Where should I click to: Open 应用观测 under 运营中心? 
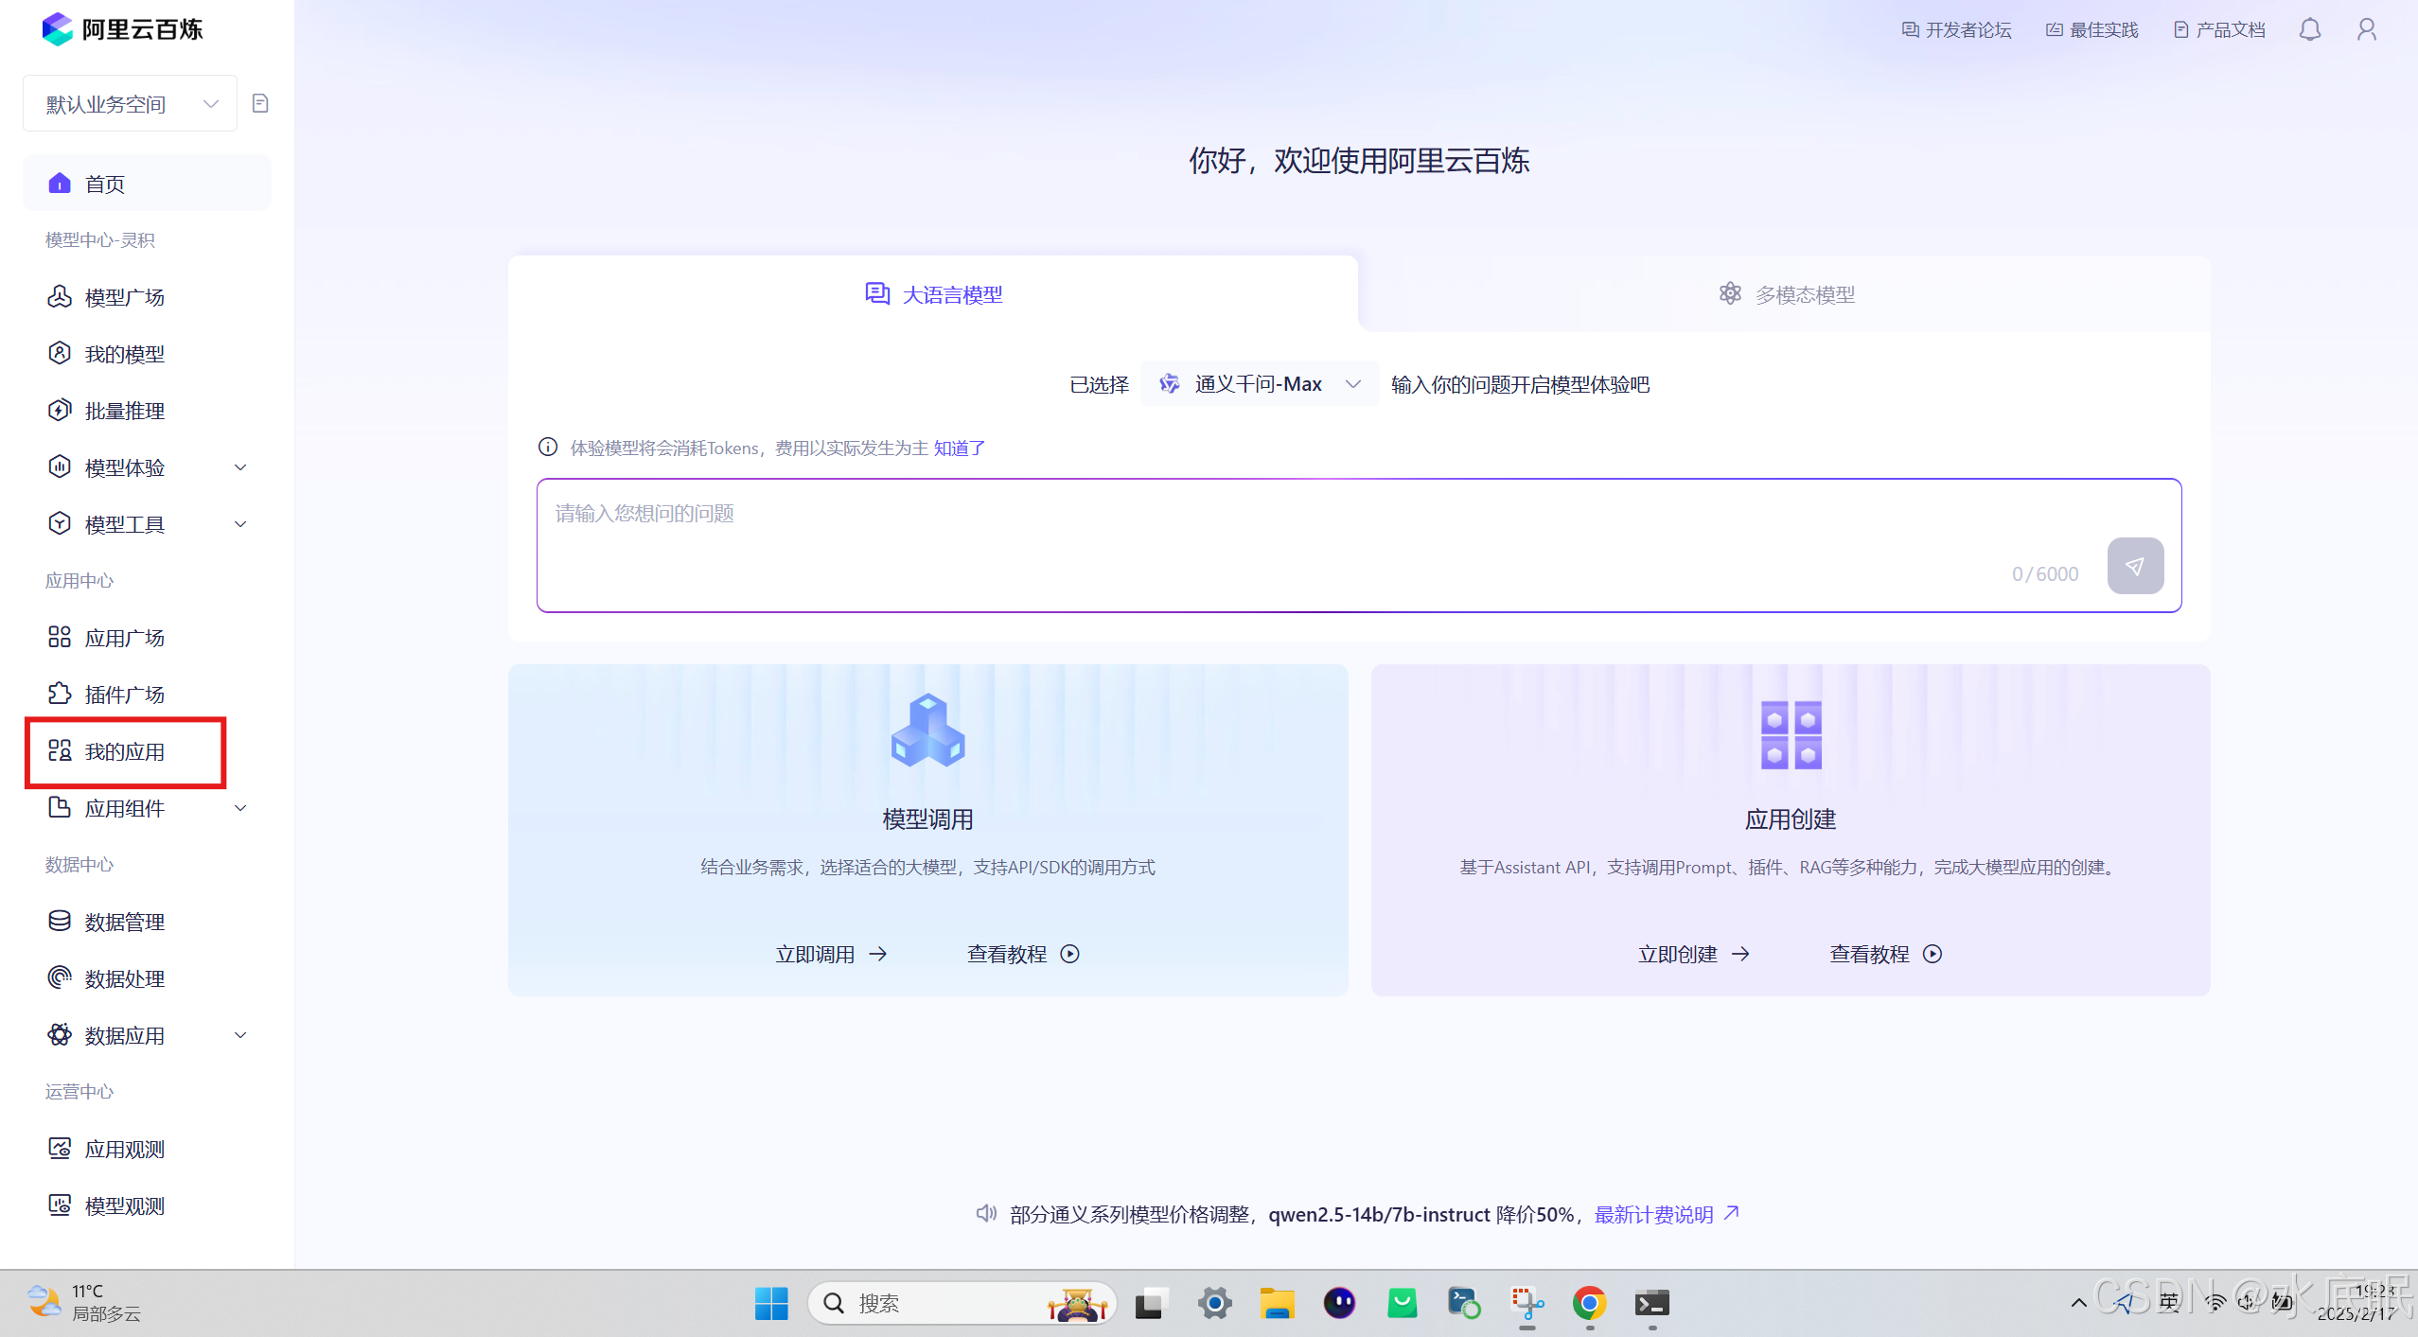coord(124,1149)
